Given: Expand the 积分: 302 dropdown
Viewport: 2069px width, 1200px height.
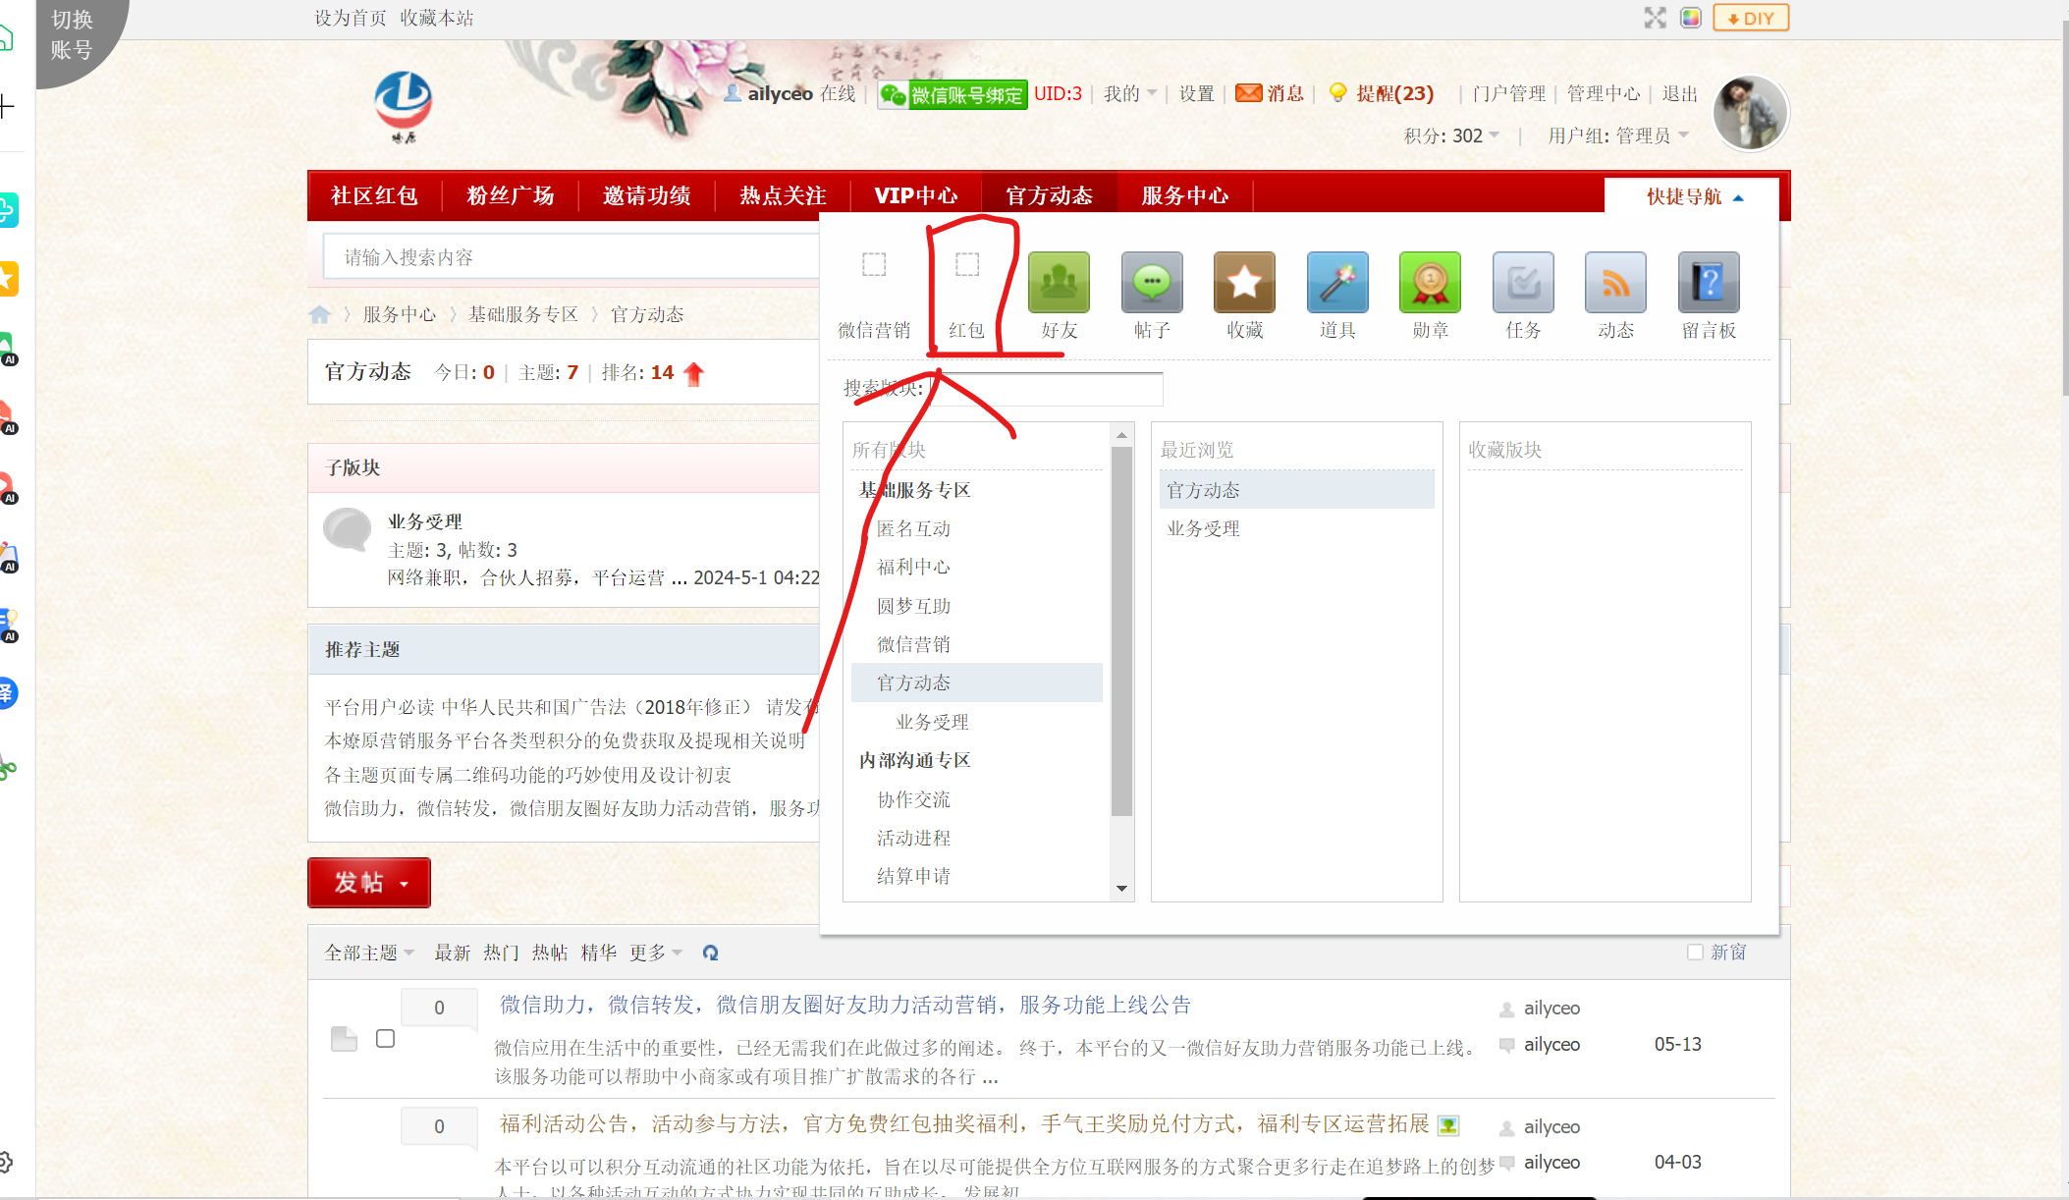Looking at the screenshot, I should [x=1451, y=136].
